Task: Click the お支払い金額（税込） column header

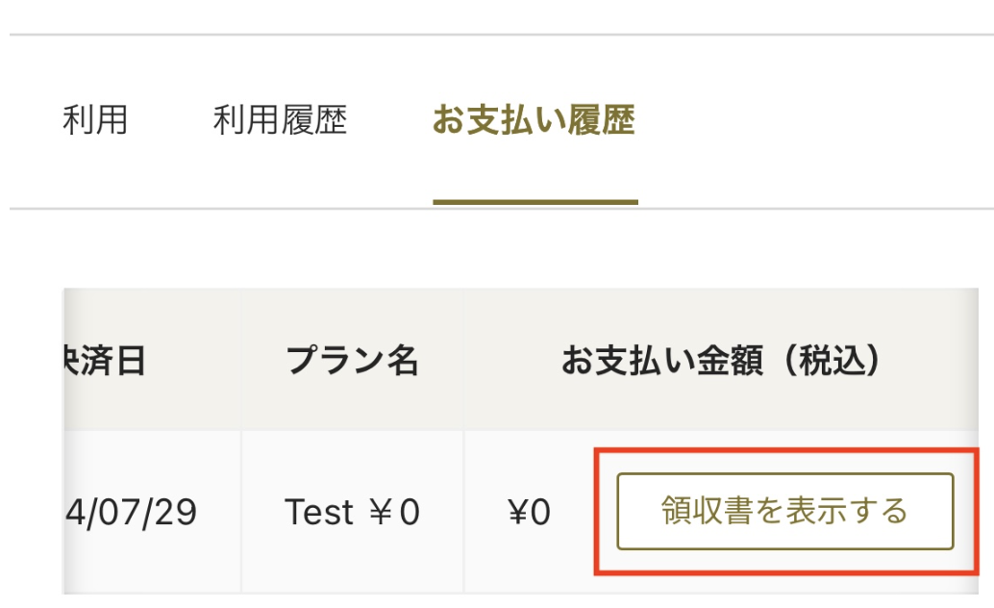Action: point(721,362)
